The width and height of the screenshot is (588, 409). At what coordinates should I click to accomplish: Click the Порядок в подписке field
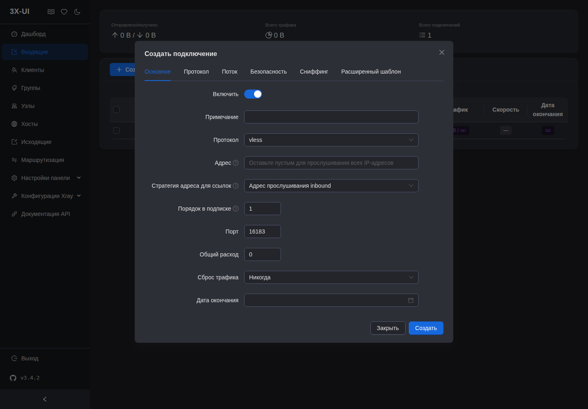[263, 209]
